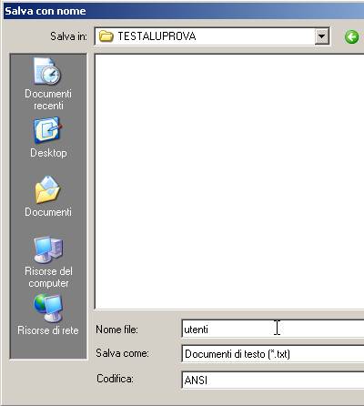Select the Risorse del computer icon
This screenshot has height=406, width=364.
pyautogui.click(x=48, y=249)
